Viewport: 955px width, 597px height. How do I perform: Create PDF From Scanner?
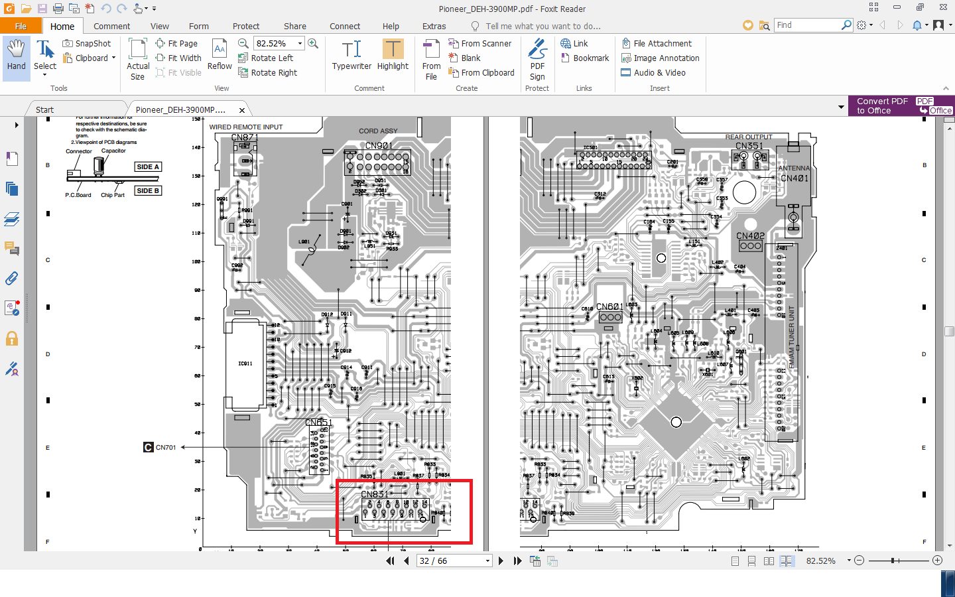tap(480, 43)
